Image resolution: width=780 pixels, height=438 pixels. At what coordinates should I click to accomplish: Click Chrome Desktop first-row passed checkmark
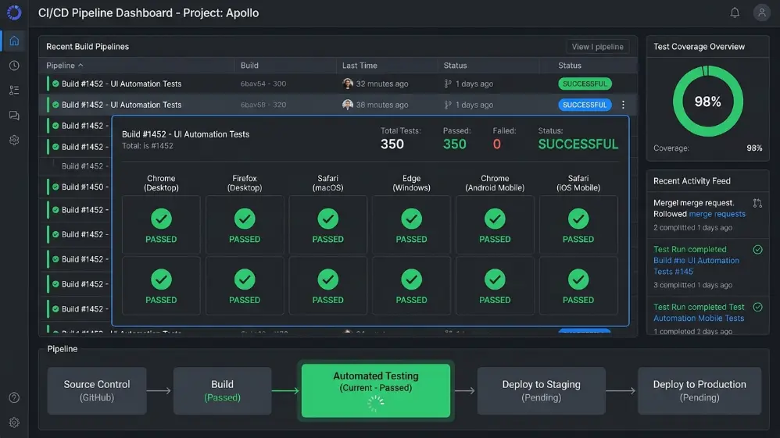coord(161,219)
